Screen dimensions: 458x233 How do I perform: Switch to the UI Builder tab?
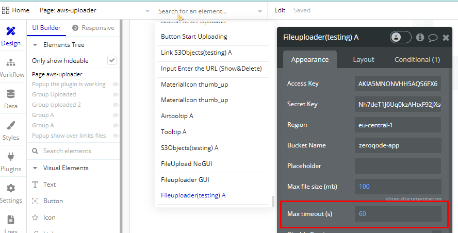(x=46, y=28)
